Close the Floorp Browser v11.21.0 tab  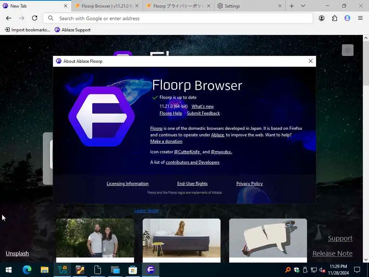[137, 6]
